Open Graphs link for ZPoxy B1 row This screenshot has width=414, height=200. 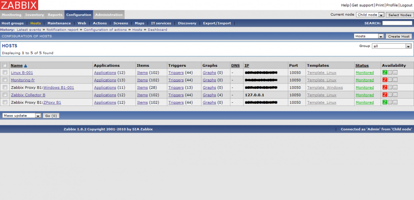click(209, 102)
